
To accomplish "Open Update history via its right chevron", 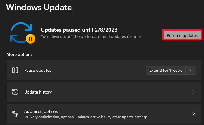I will point(193,92).
